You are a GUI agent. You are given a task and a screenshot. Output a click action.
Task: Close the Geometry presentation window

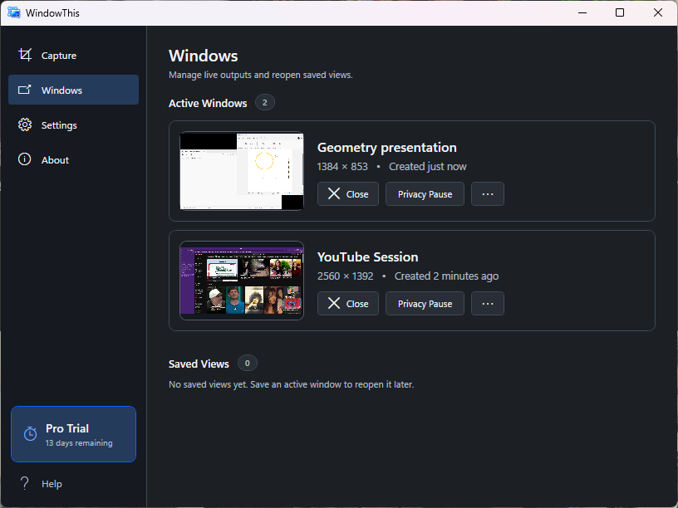pyautogui.click(x=348, y=194)
